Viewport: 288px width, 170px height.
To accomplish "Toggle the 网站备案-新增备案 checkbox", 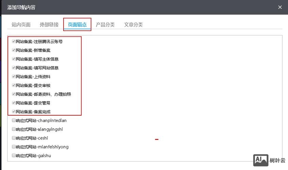I will [x=14, y=50].
